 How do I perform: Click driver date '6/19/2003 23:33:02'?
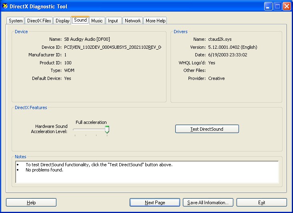pos(228,55)
